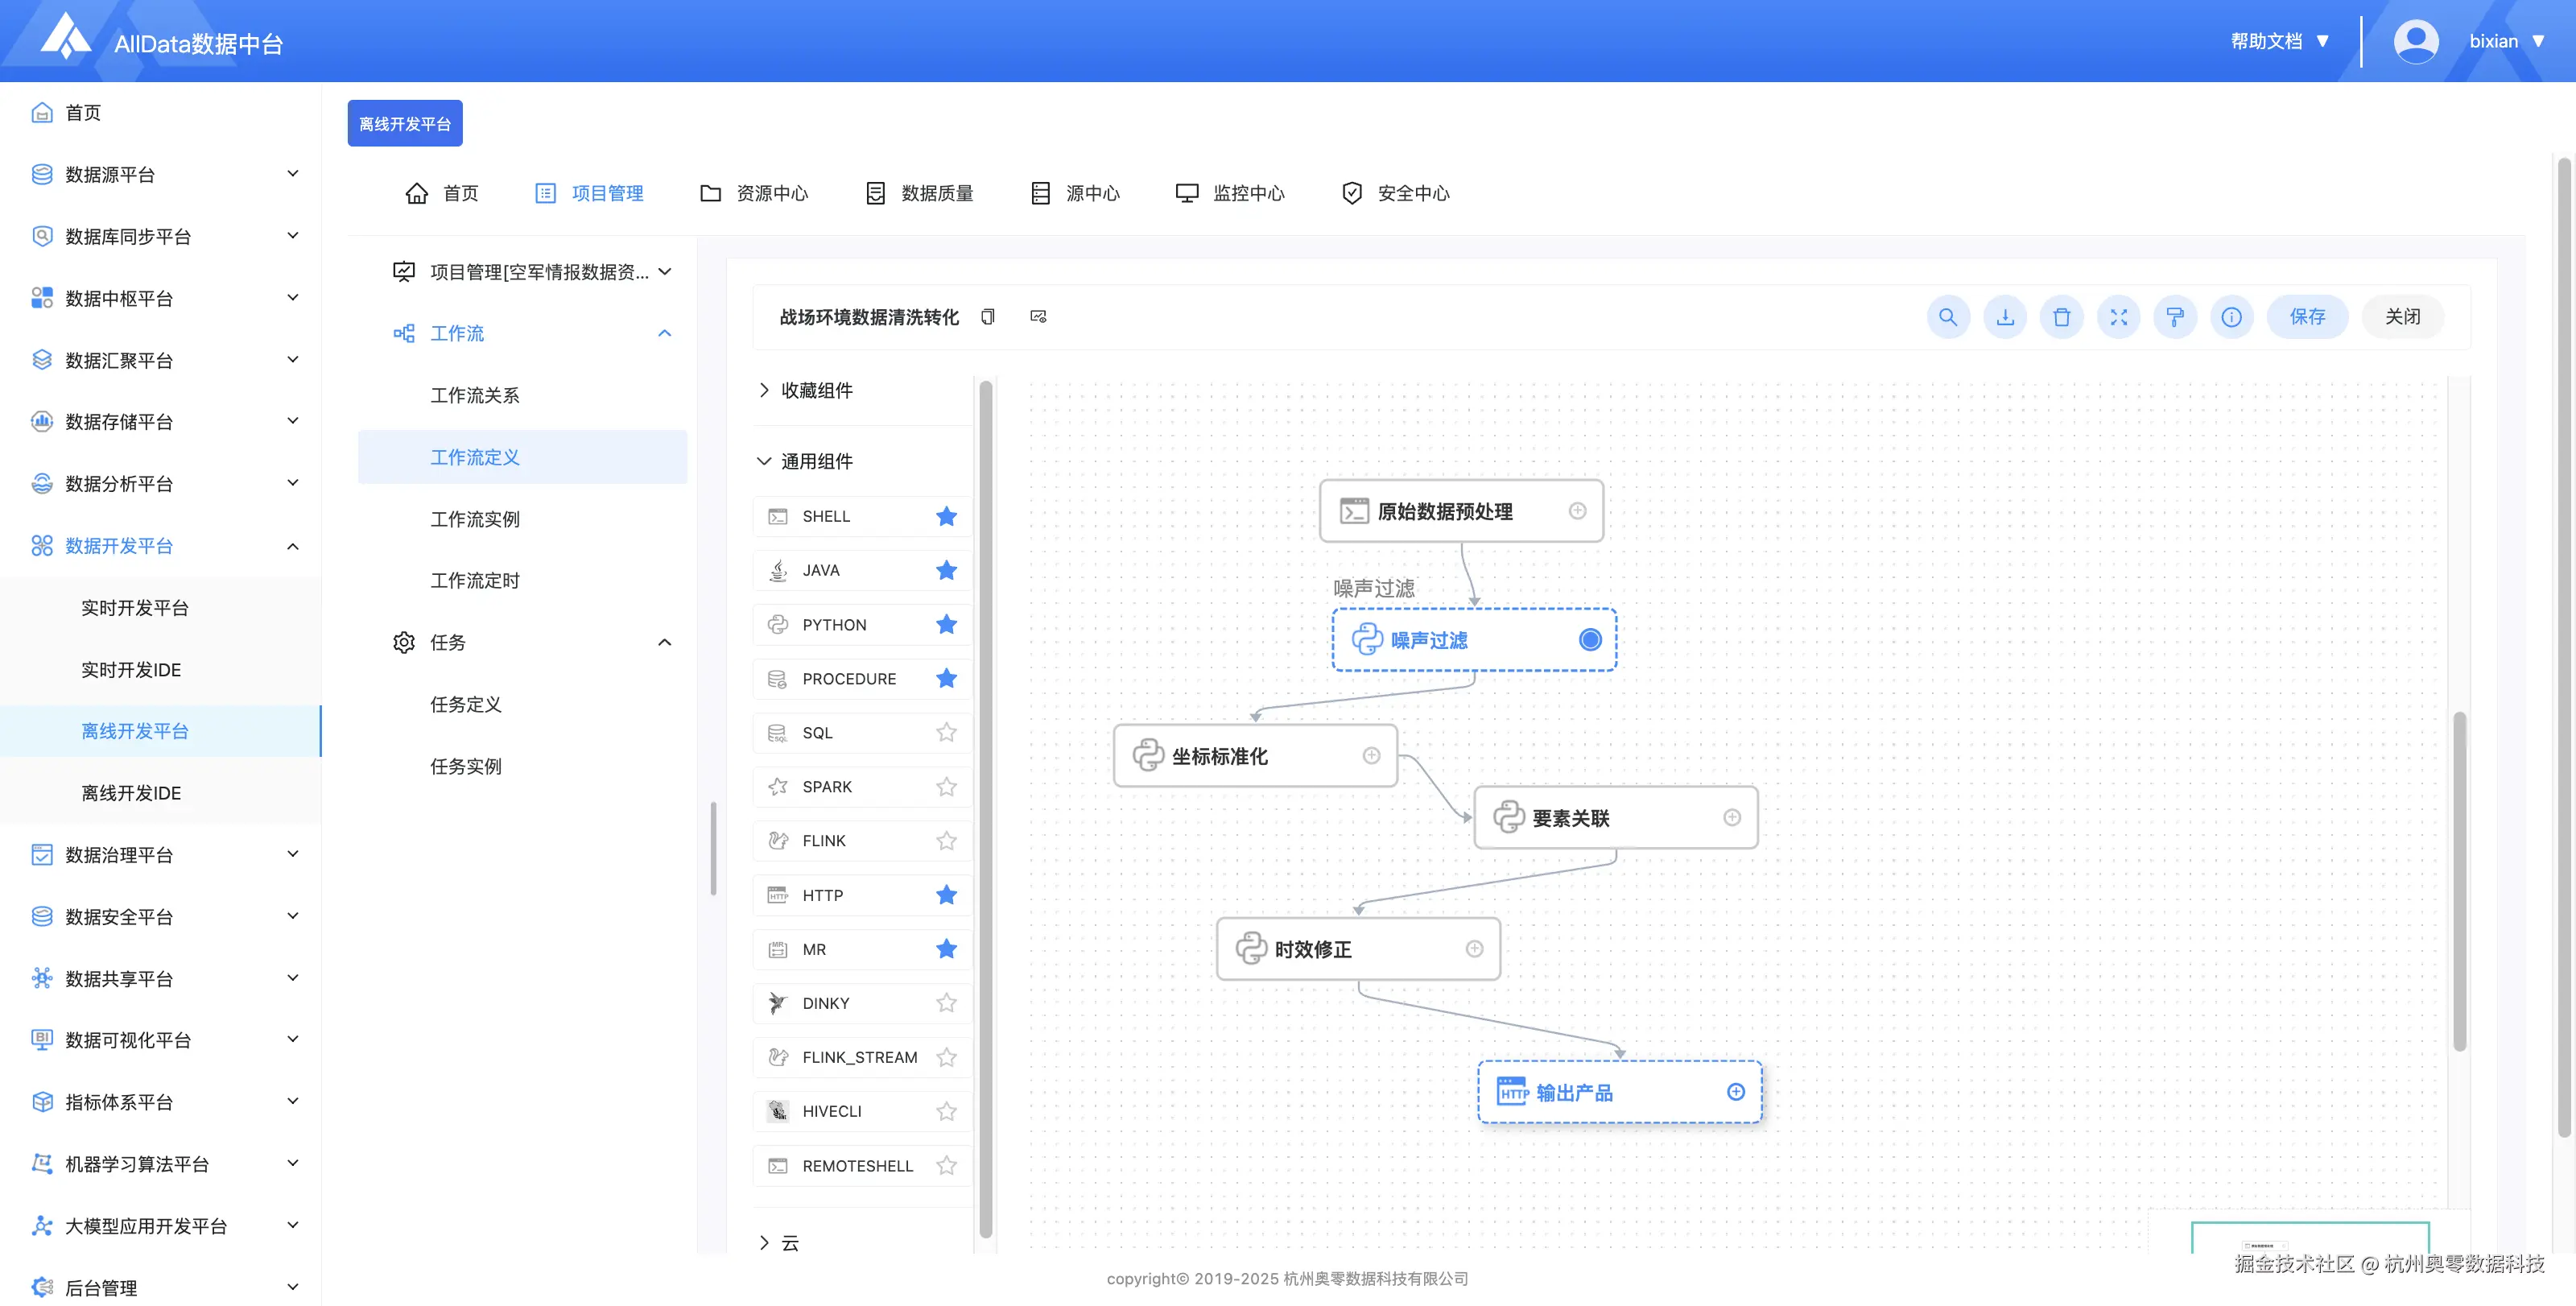2576x1306 pixels.
Task: Click the format paint-roller icon
Action: pyautogui.click(x=2174, y=317)
